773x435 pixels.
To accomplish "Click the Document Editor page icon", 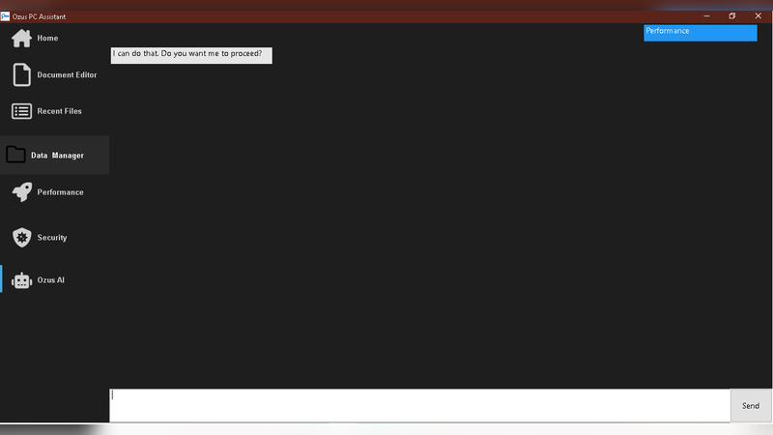I will pos(21,74).
